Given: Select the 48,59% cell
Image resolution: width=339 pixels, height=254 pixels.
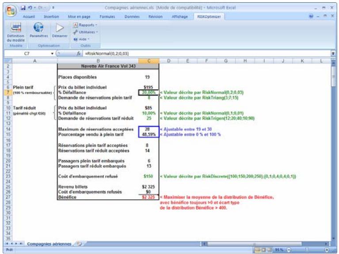Looking at the screenshot, I should [x=149, y=134].
